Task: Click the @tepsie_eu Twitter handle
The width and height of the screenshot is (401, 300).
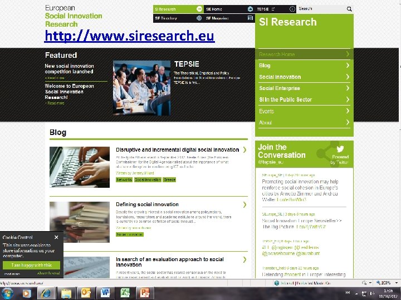Action: point(271,162)
